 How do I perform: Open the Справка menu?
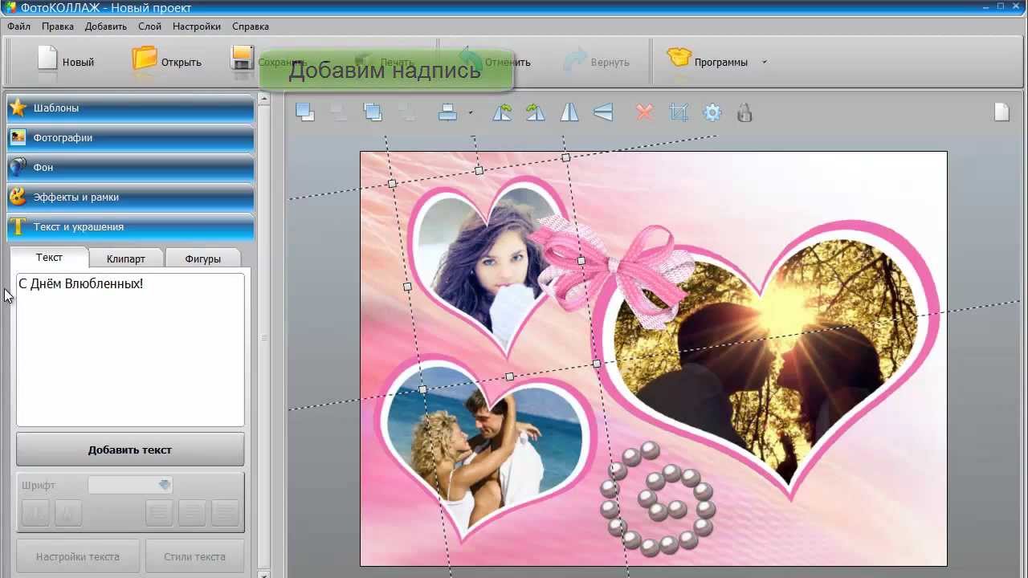tap(251, 26)
